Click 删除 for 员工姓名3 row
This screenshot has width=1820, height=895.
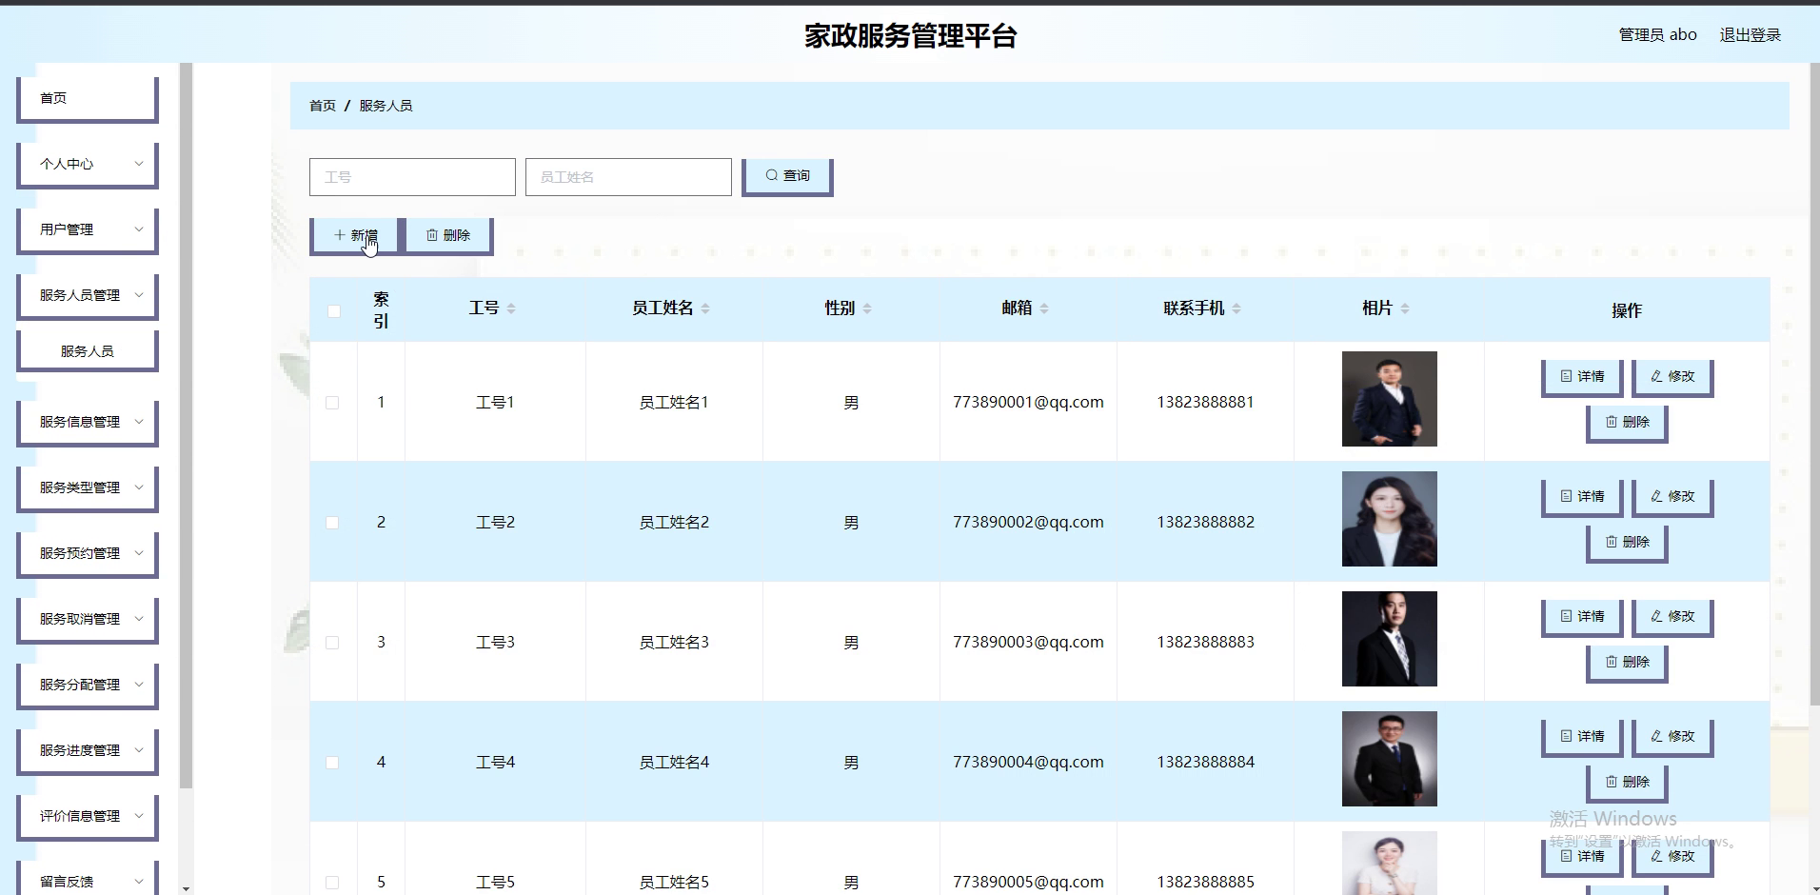tap(1627, 663)
